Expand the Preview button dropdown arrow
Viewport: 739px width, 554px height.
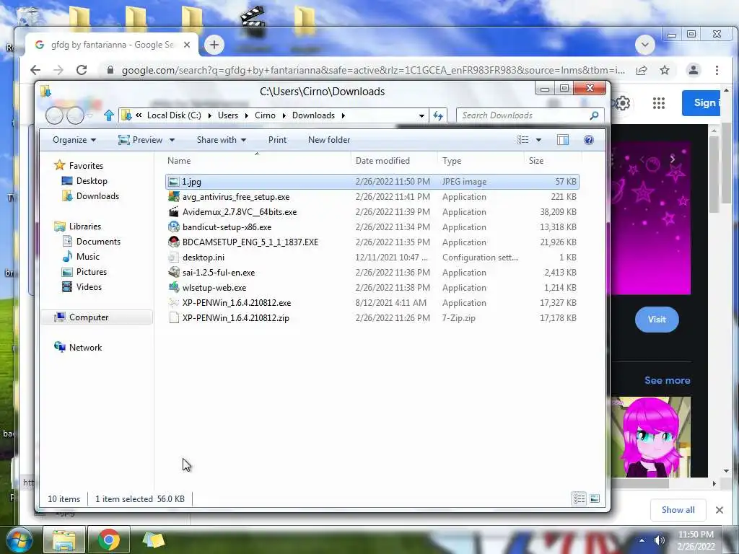coord(172,140)
